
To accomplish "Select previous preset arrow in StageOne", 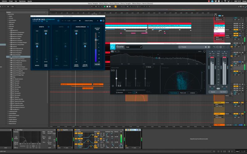I will tap(80, 21).
